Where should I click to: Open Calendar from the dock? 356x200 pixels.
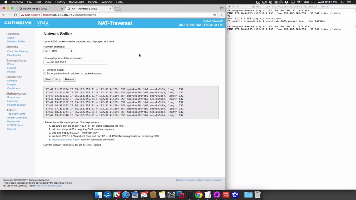144,195
